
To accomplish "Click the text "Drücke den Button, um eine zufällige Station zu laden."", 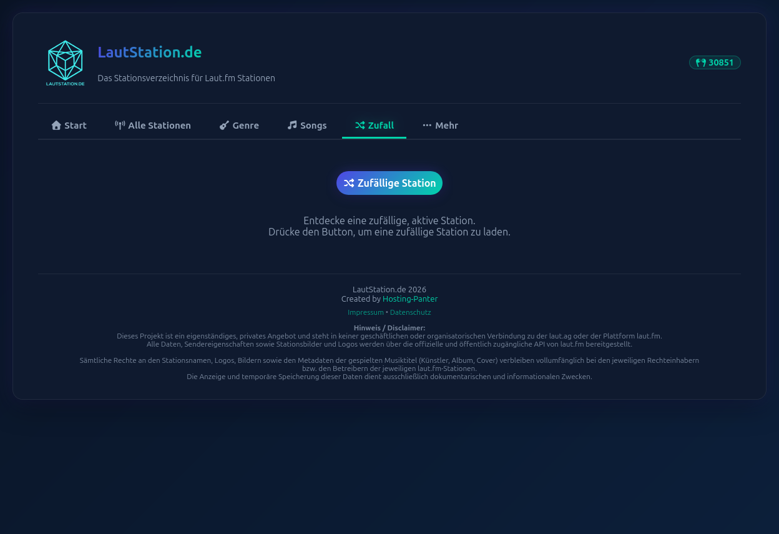I will (x=389, y=232).
